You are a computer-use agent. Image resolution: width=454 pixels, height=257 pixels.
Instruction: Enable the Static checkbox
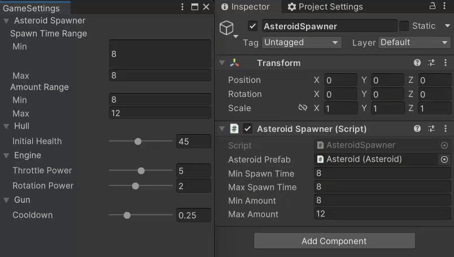pyautogui.click(x=404, y=26)
